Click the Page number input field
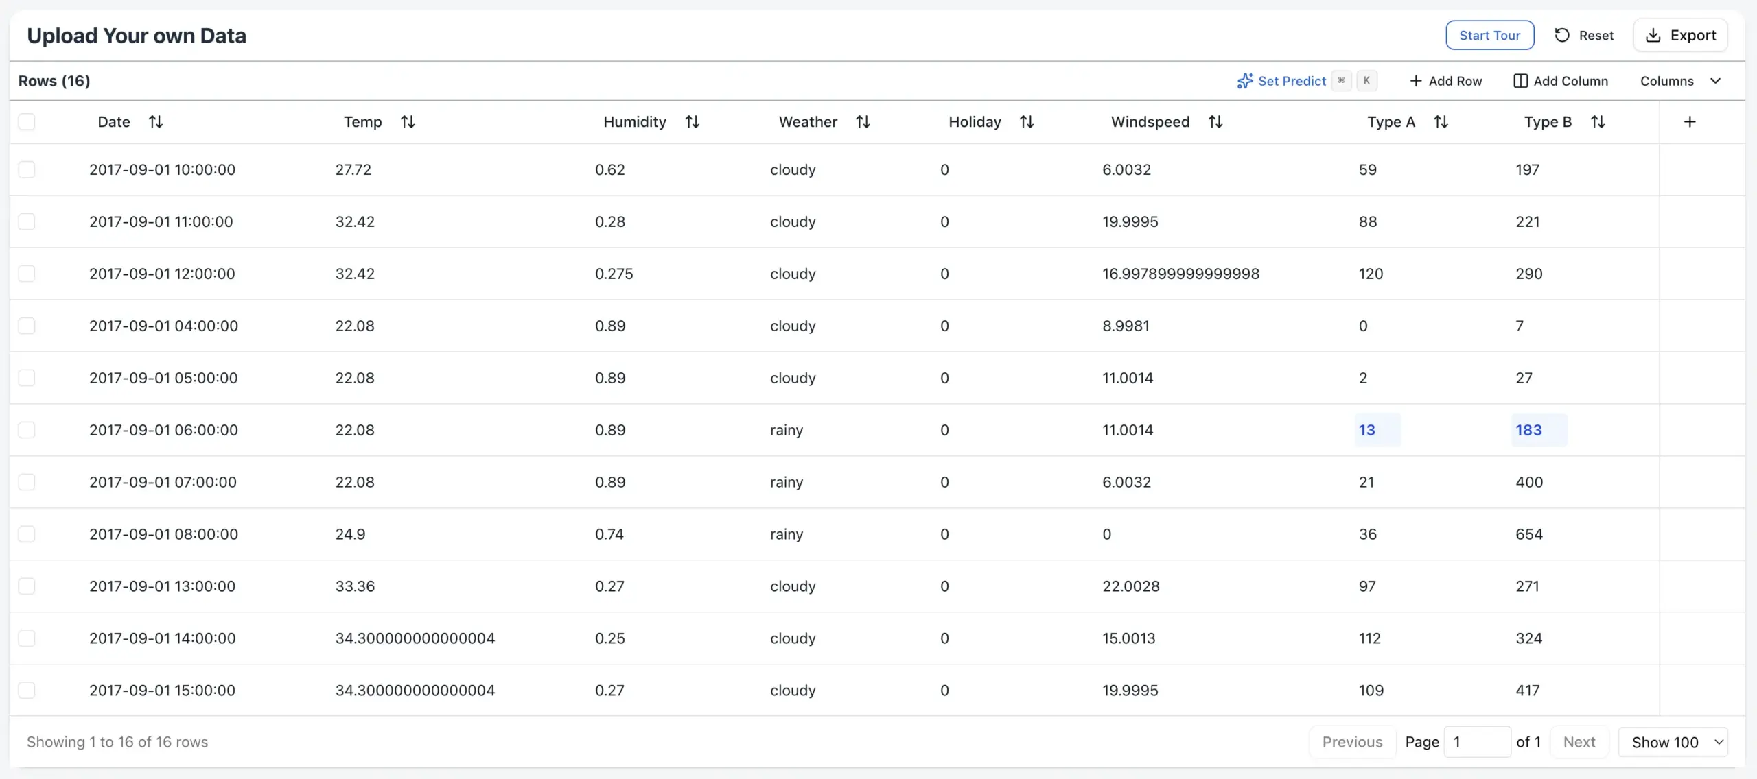Screen dimensions: 1757x779 tap(1476, 742)
